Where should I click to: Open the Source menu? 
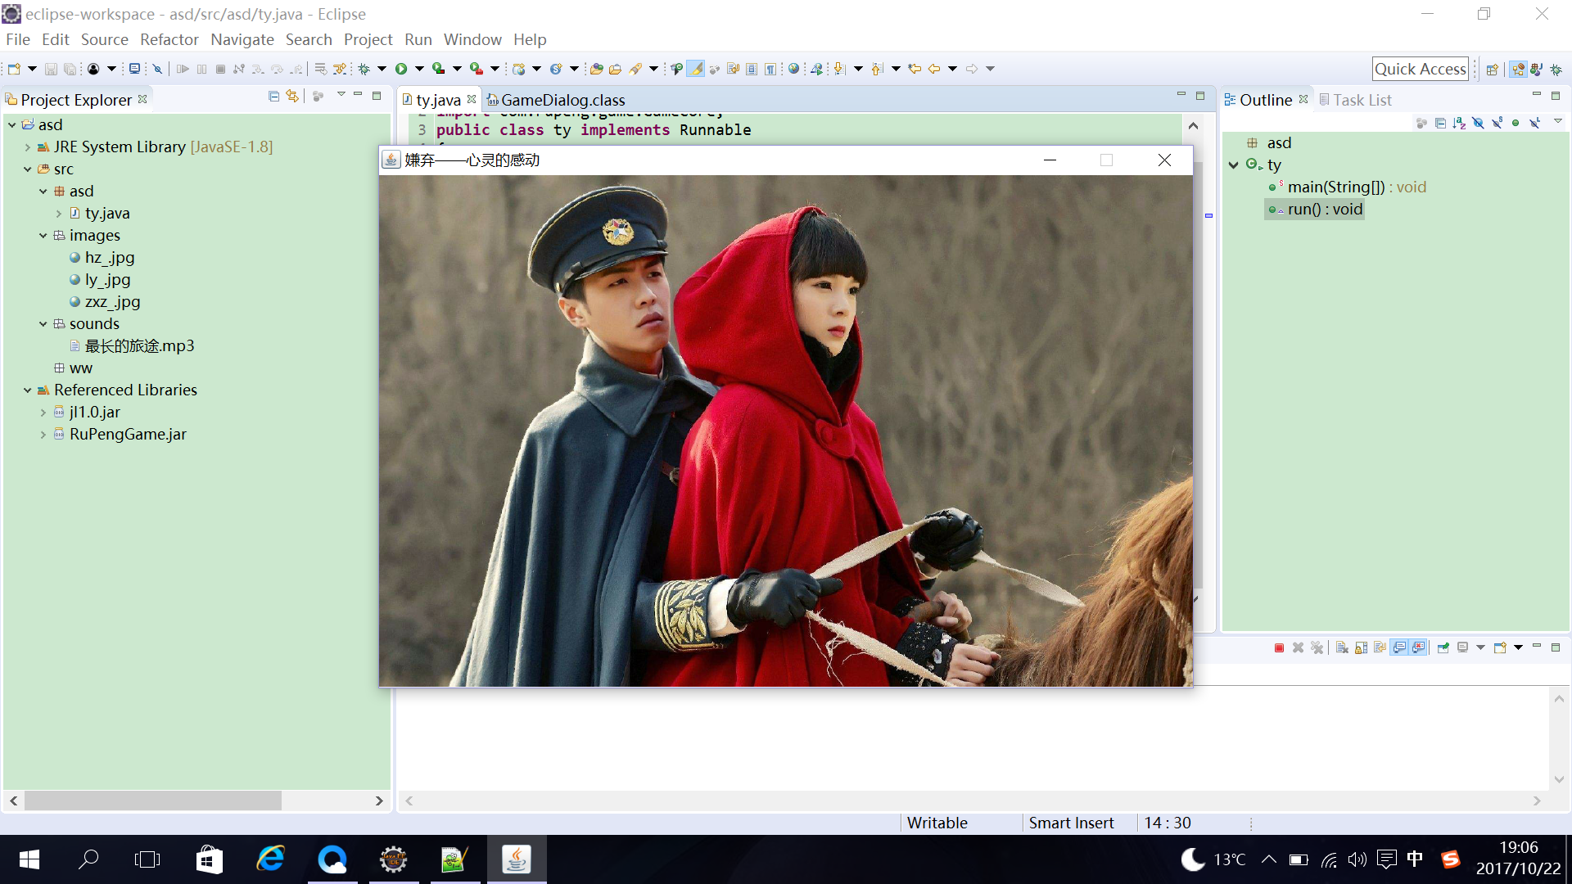104,39
